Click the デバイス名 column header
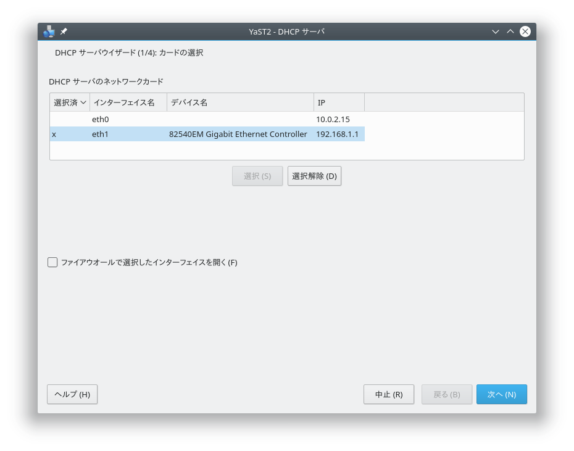The image size is (574, 451). coord(240,102)
